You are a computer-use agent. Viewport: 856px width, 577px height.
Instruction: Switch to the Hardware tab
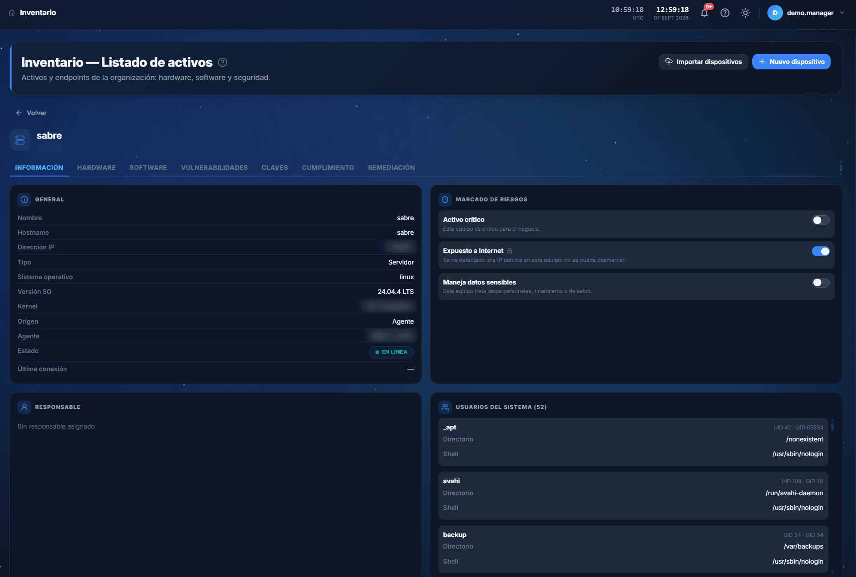tap(96, 168)
